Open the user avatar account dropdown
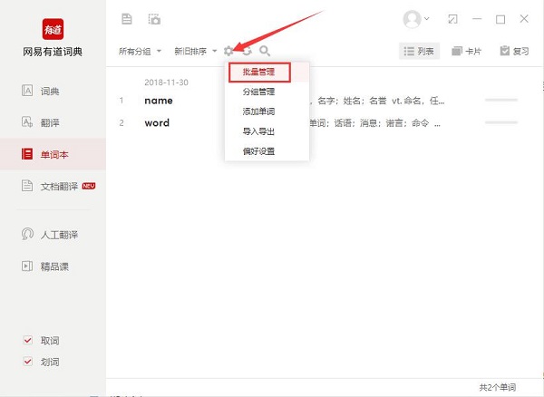544x397 pixels. tap(417, 19)
